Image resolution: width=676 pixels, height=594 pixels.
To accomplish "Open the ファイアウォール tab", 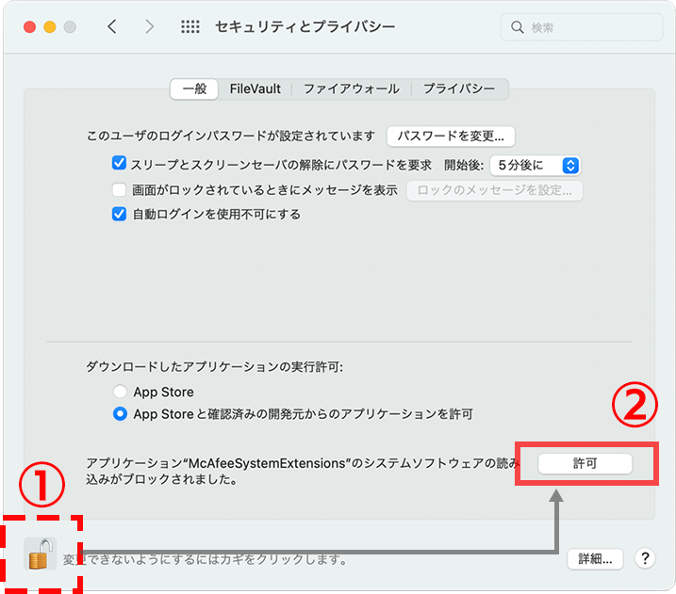I will point(351,88).
